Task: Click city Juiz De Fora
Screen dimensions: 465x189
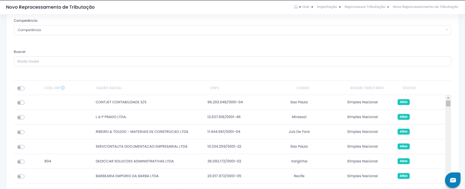Action: click(299, 132)
